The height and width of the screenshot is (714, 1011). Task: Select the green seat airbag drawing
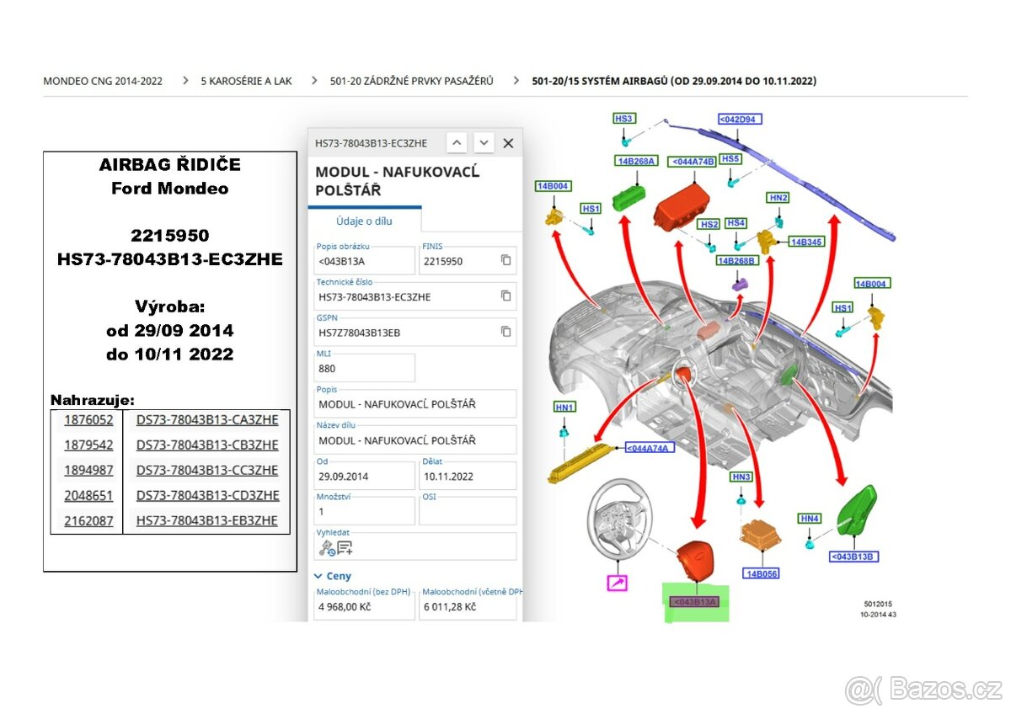[x=858, y=510]
